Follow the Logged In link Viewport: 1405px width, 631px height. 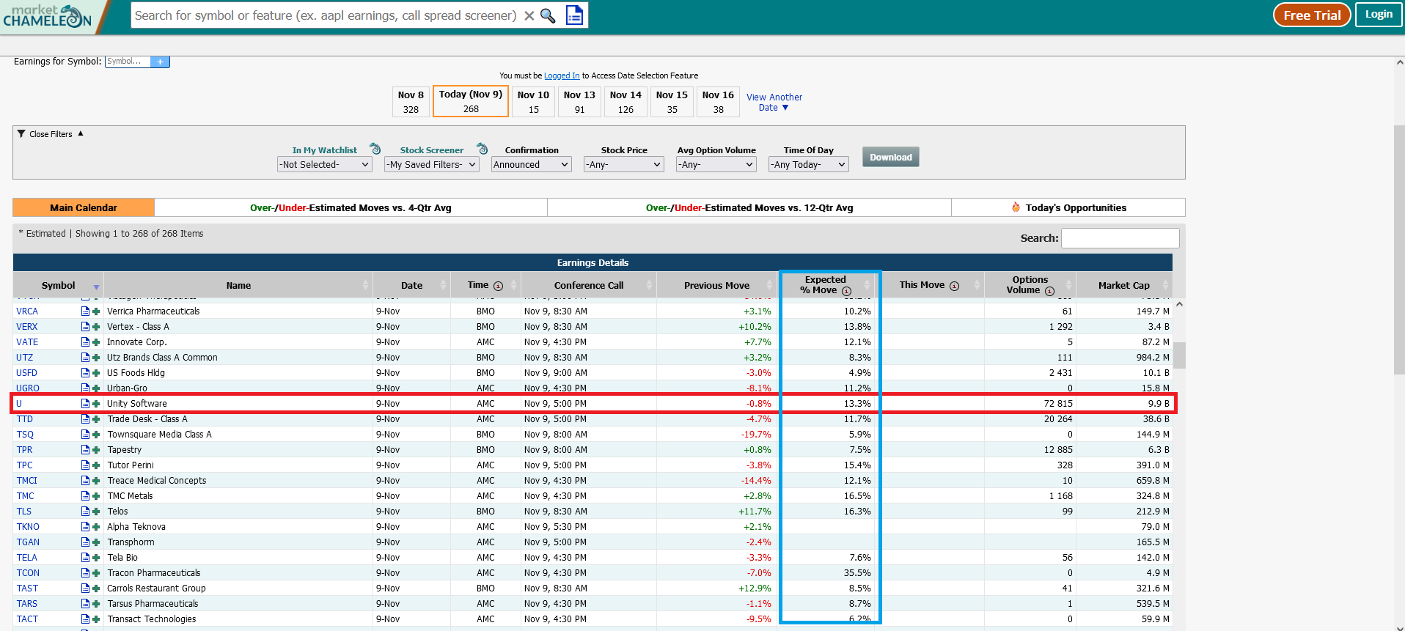(562, 75)
